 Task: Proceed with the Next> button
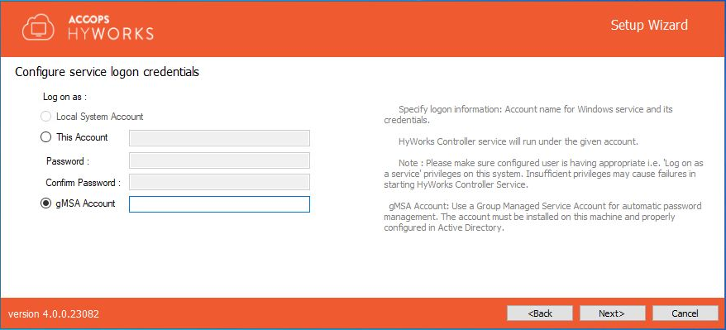(612, 313)
